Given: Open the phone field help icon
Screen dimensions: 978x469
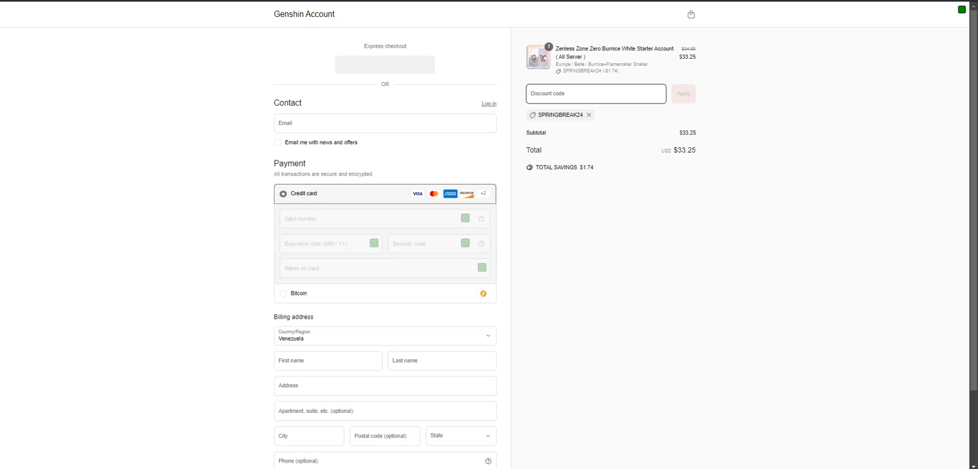Looking at the screenshot, I should [x=488, y=461].
